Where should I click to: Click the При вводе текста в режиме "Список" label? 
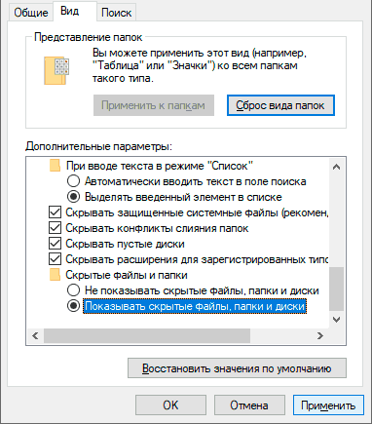coord(160,166)
